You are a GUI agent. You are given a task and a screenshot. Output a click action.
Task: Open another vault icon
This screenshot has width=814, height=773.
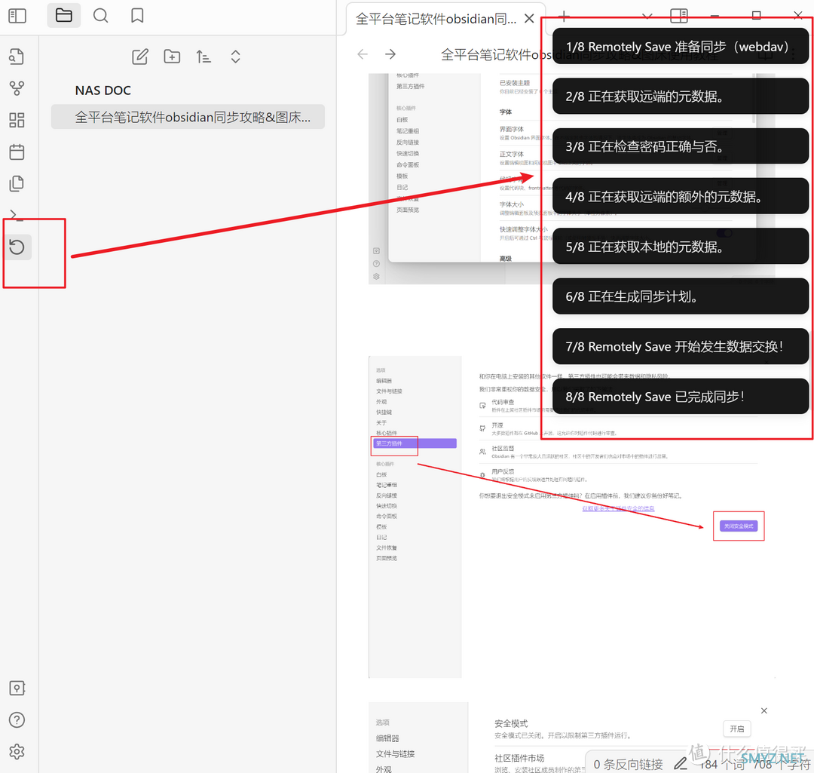click(x=17, y=689)
